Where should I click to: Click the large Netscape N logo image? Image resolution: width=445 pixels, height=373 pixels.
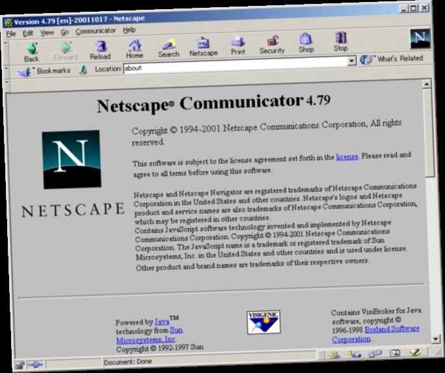[72, 159]
